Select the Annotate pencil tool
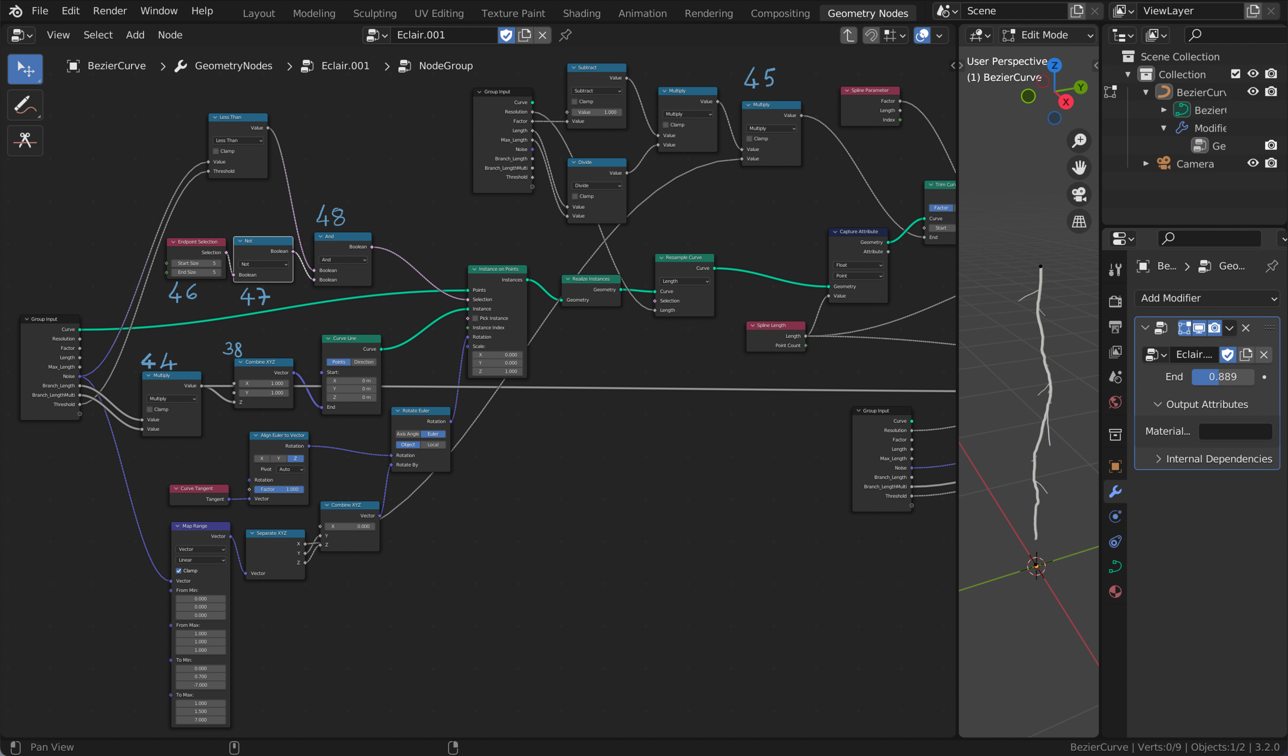Screen dimensions: 1288x756 pos(25,105)
